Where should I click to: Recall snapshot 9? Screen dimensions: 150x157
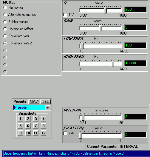coord(21,133)
